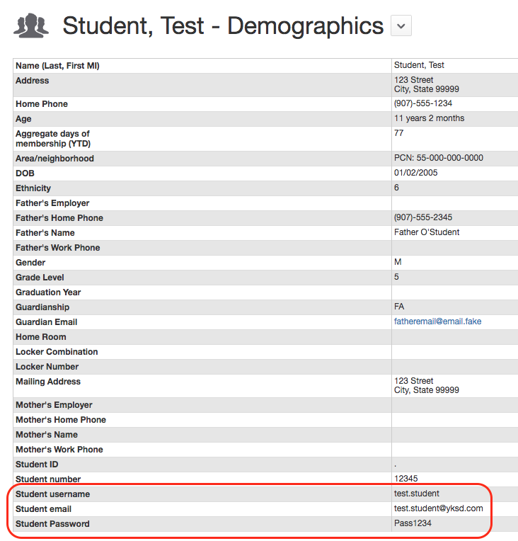The image size is (518, 541).
Task: Click the Father's Home Phone number value
Action: coord(423,217)
